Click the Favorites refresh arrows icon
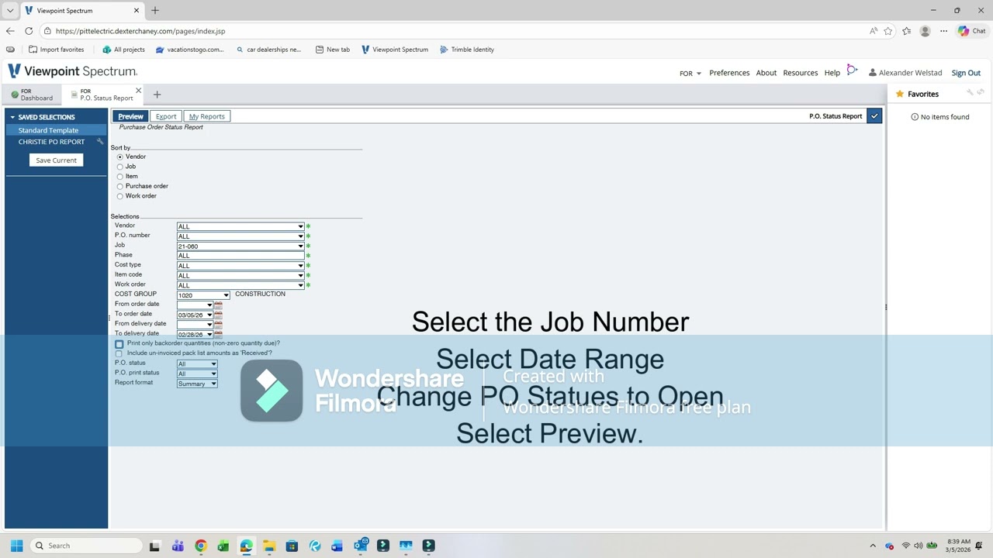The width and height of the screenshot is (993, 558). [x=981, y=93]
